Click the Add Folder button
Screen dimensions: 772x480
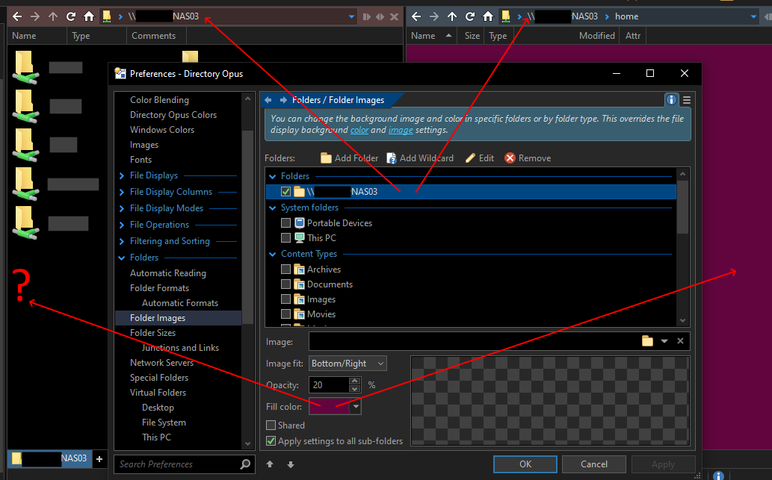(x=349, y=158)
